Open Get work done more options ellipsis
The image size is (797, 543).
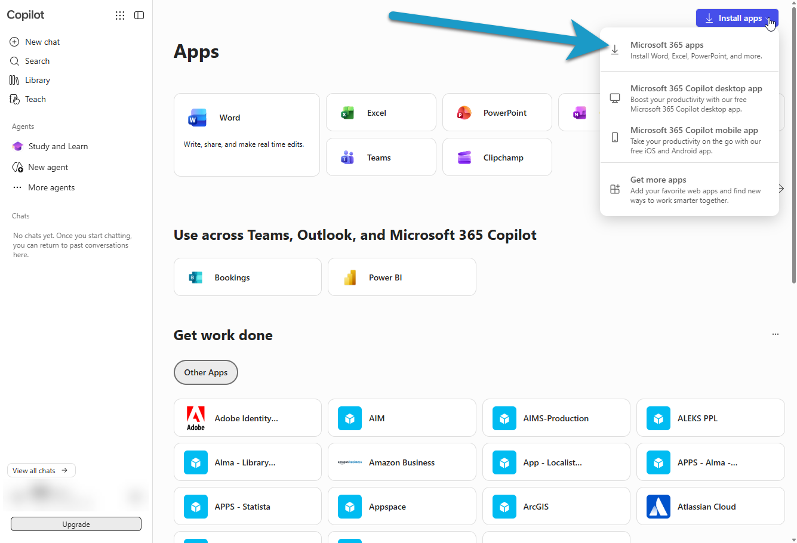point(776,334)
